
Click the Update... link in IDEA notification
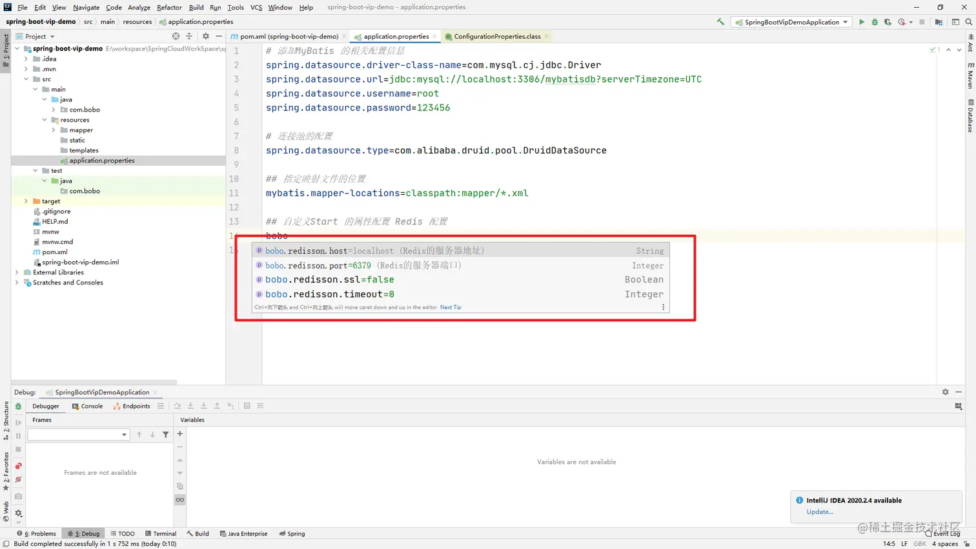[820, 512]
